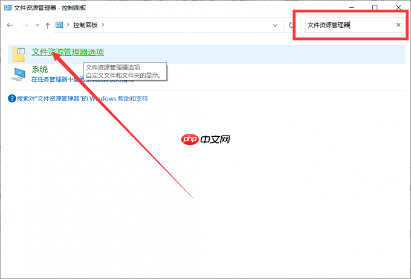The width and height of the screenshot is (411, 279).
Task: Open the 系统 result
Action: coord(39,69)
